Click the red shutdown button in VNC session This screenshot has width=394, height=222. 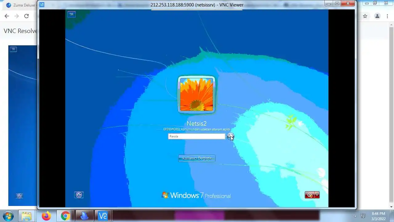coord(309,195)
